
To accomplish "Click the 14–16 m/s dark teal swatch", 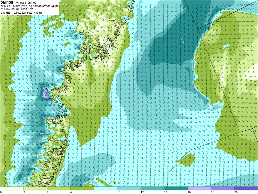I will [x=176, y=188].
